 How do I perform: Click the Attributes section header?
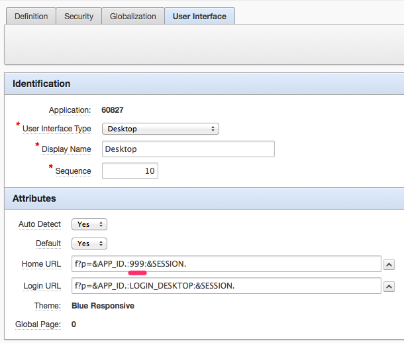pyautogui.click(x=34, y=198)
